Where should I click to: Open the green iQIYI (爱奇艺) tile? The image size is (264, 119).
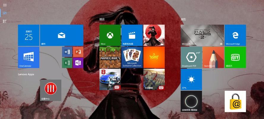click(x=235, y=57)
